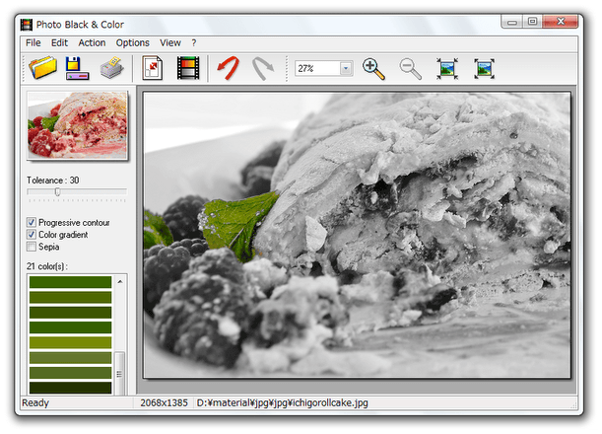This screenshot has width=602, height=434.
Task: Close the Photo Black & Color window
Action: pos(561,22)
